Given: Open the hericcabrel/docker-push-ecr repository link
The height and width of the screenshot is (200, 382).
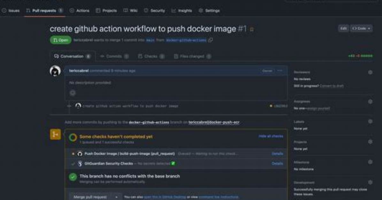Looking at the screenshot, I should click(x=214, y=122).
